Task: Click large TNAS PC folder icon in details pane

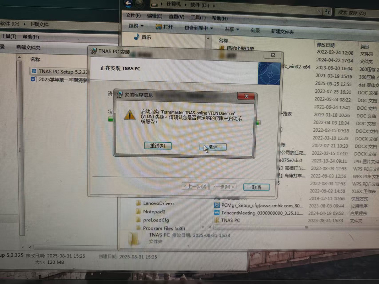Action: click(x=133, y=239)
